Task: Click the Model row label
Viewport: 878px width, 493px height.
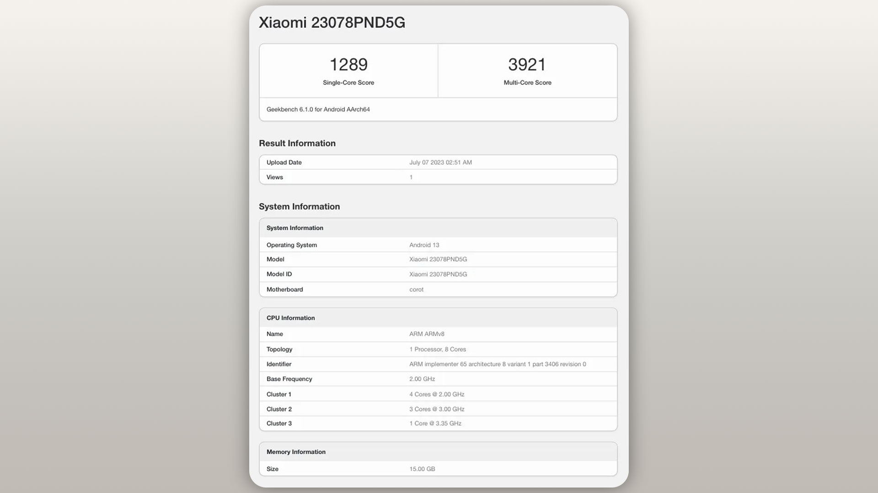Action: 275,259
